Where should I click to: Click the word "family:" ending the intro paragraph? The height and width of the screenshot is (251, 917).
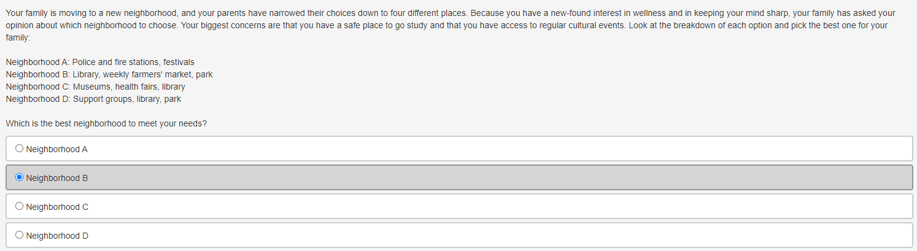click(x=18, y=37)
